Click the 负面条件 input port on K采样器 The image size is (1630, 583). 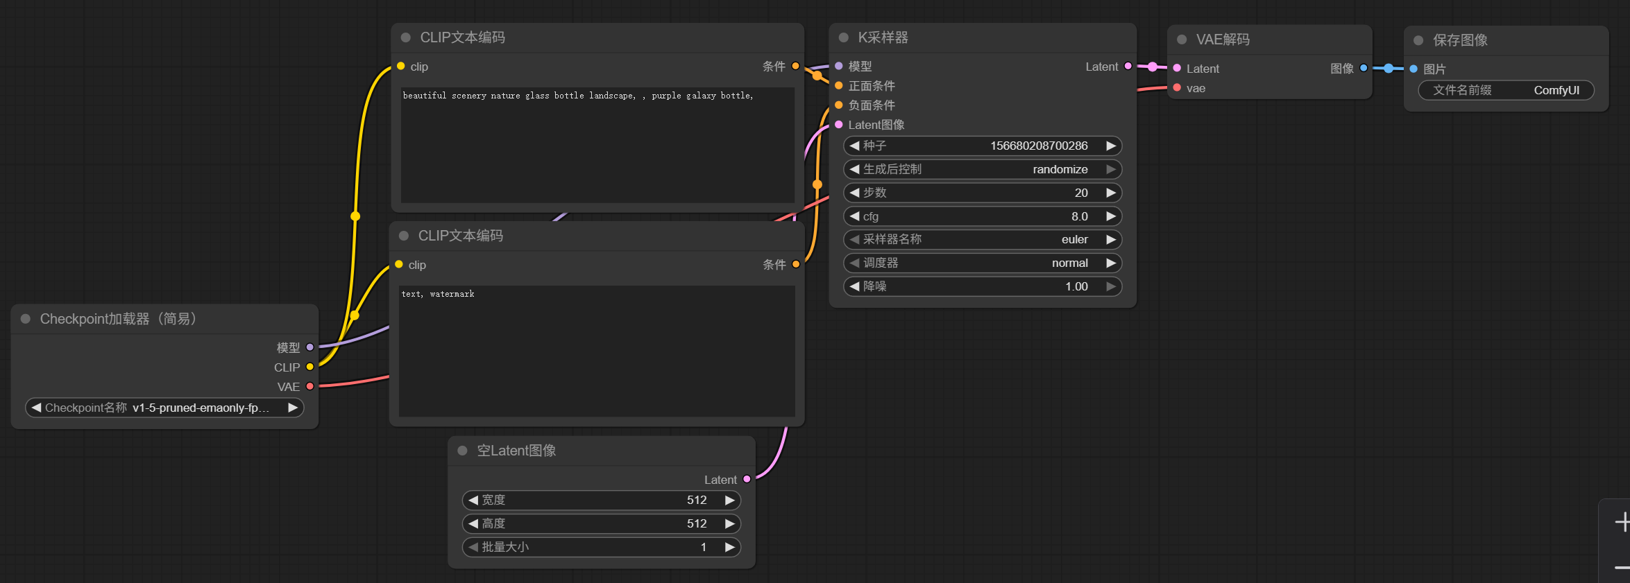click(838, 105)
